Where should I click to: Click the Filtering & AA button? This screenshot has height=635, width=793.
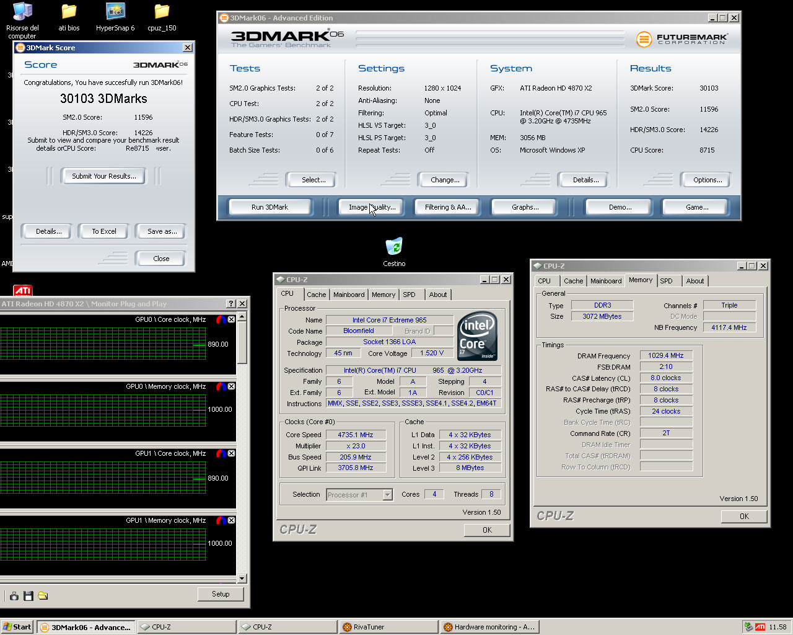pos(448,207)
